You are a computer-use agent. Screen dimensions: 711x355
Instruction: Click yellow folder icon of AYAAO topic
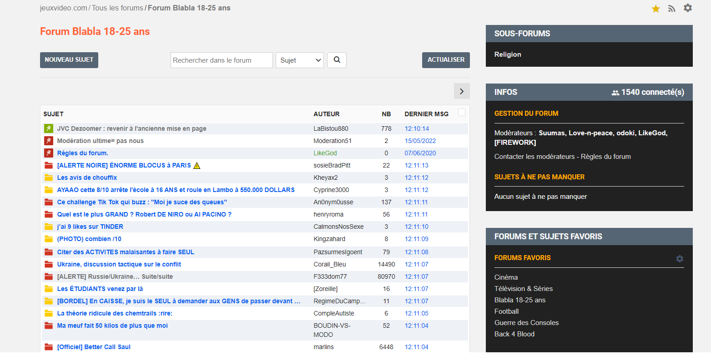(49, 190)
